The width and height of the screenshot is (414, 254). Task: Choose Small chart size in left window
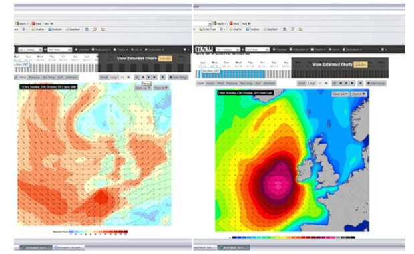click(x=104, y=78)
